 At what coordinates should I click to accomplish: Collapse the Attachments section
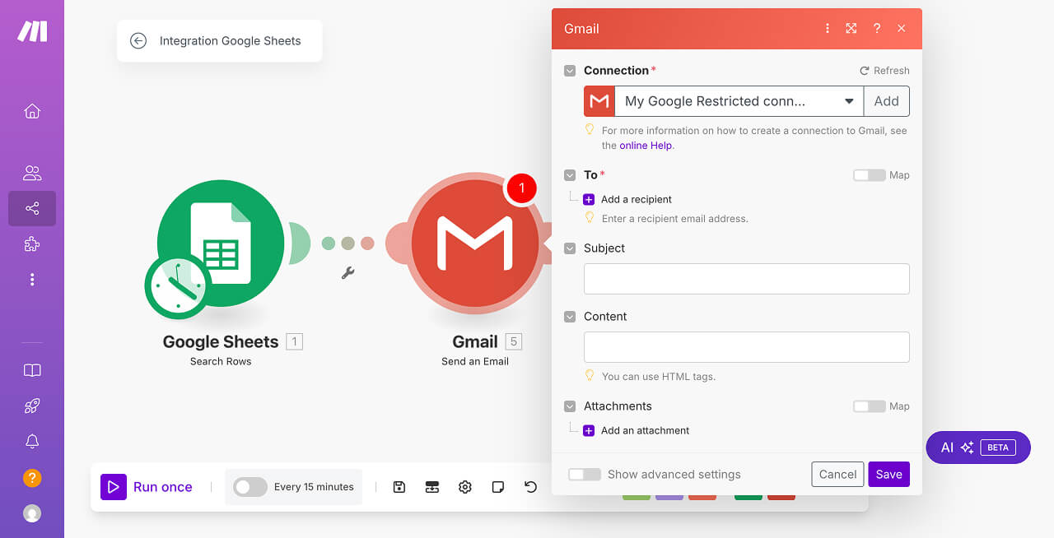click(570, 406)
